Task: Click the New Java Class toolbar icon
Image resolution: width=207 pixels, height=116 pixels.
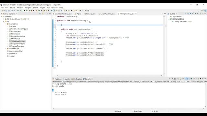Action: coord(39,11)
